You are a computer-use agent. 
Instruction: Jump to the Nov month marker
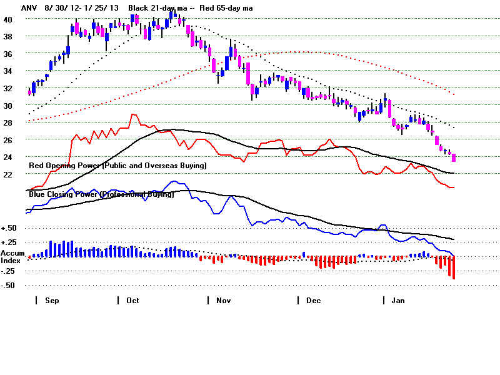[222, 300]
